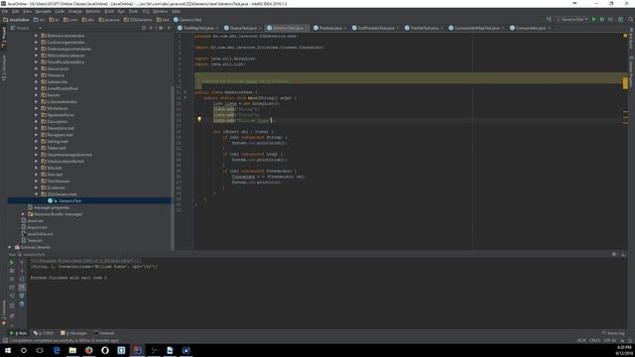The width and height of the screenshot is (635, 357).
Task: Expand the Passeriions.test folder
Action: (36, 128)
